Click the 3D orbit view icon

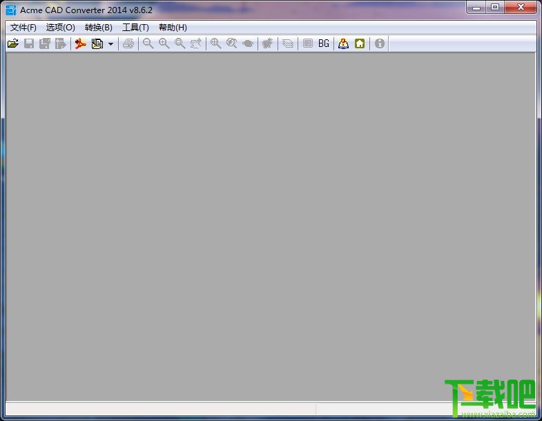pos(248,43)
